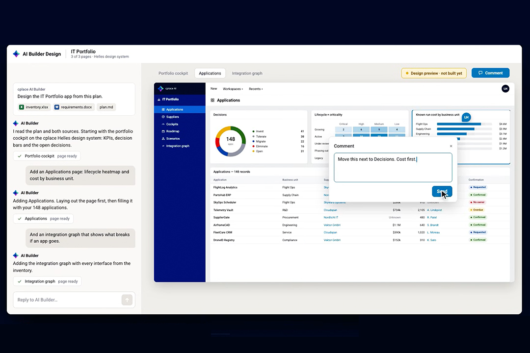Open the requirements.docx Word attachment

click(73, 107)
